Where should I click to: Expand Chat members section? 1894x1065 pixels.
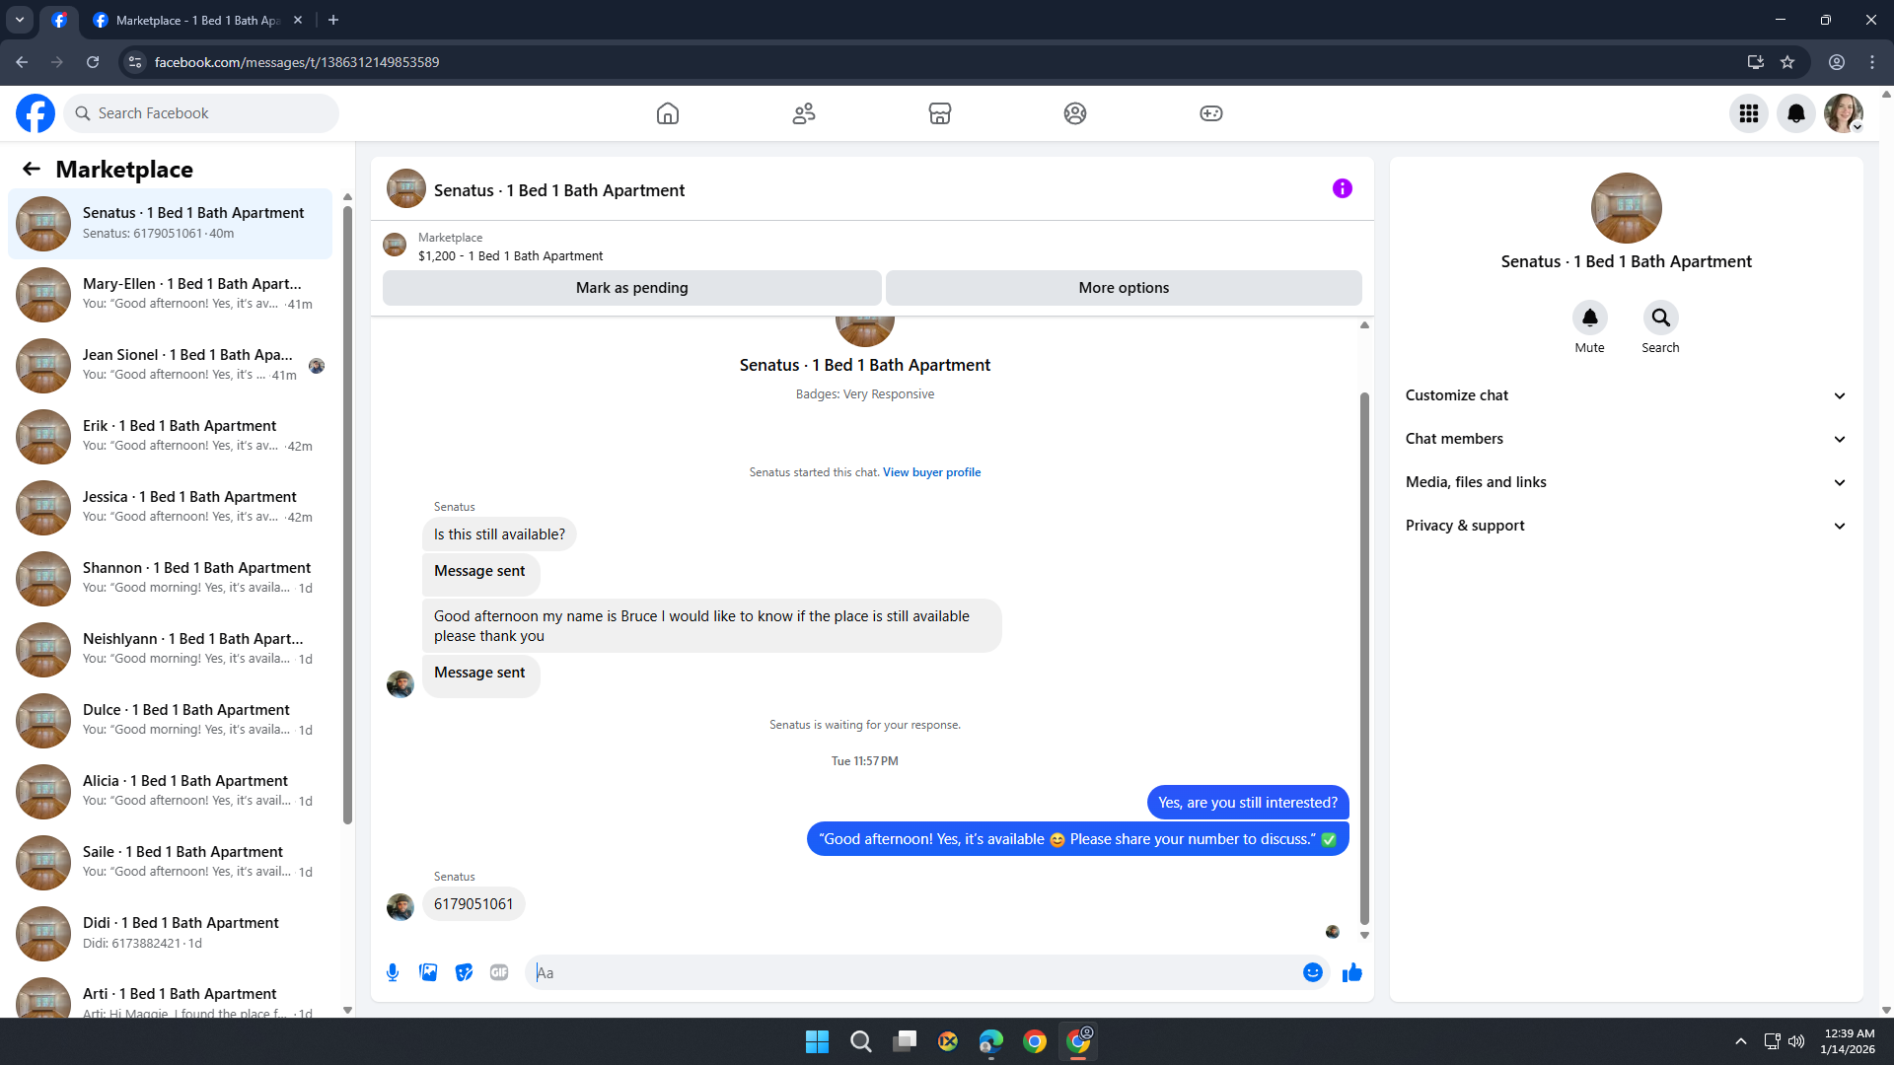point(1625,439)
